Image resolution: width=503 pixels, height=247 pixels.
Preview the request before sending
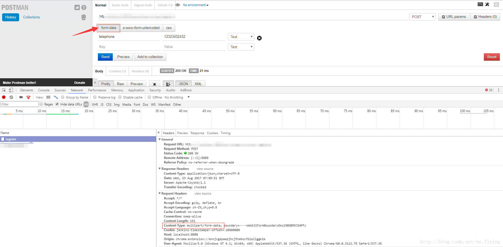tap(123, 57)
